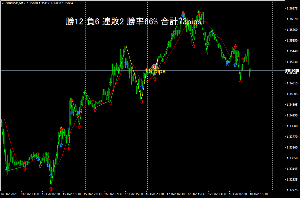
Task: Click price label 1.34605 on the axis
Action: (x=292, y=94)
